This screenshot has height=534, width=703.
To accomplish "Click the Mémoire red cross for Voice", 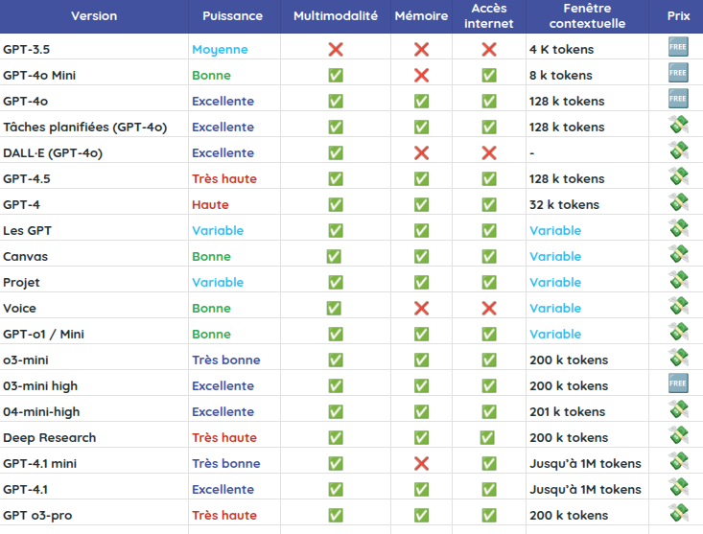I will coord(421,308).
